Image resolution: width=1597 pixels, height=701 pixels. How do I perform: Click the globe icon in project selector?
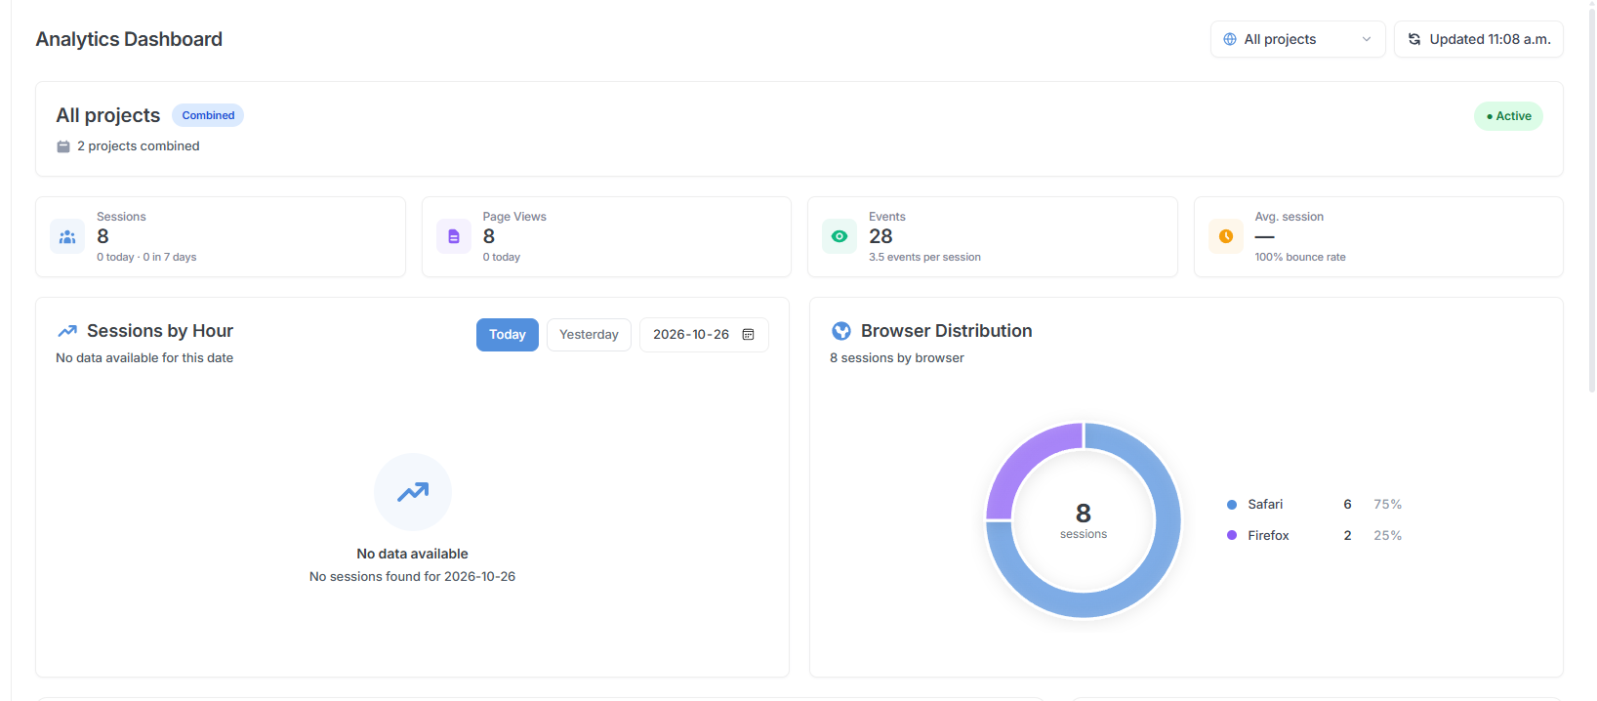[x=1230, y=39]
